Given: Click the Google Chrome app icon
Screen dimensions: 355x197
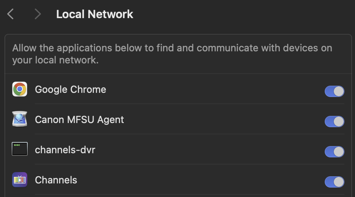Looking at the screenshot, I should click(20, 89).
